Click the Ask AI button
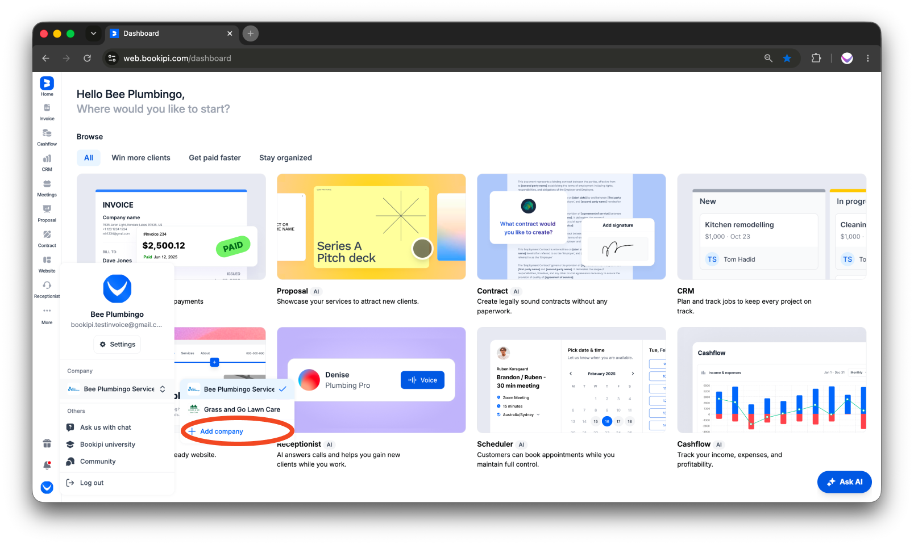Image resolution: width=914 pixels, height=545 pixels. pos(845,482)
